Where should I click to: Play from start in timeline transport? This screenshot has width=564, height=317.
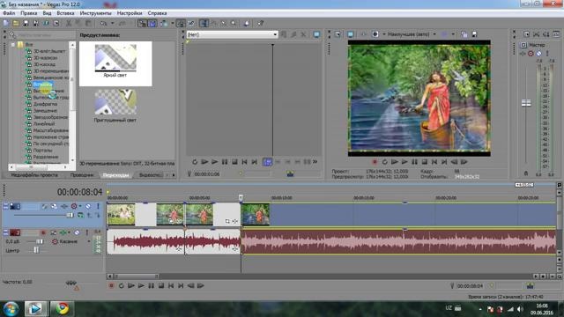point(131,285)
